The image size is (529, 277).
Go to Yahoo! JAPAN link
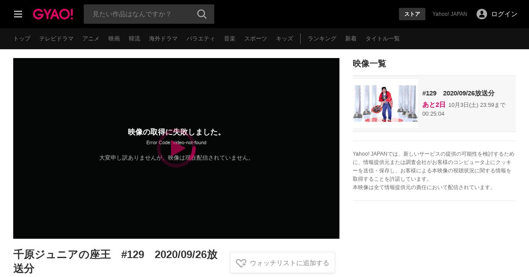(450, 14)
